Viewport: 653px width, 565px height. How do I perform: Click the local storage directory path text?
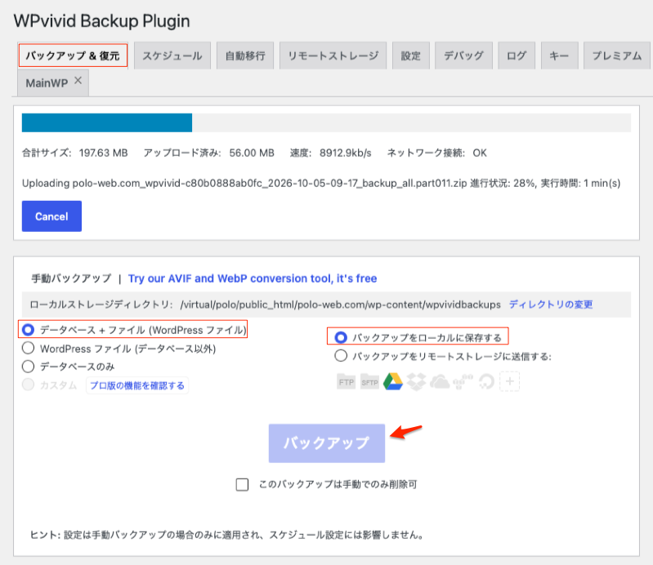click(x=340, y=305)
